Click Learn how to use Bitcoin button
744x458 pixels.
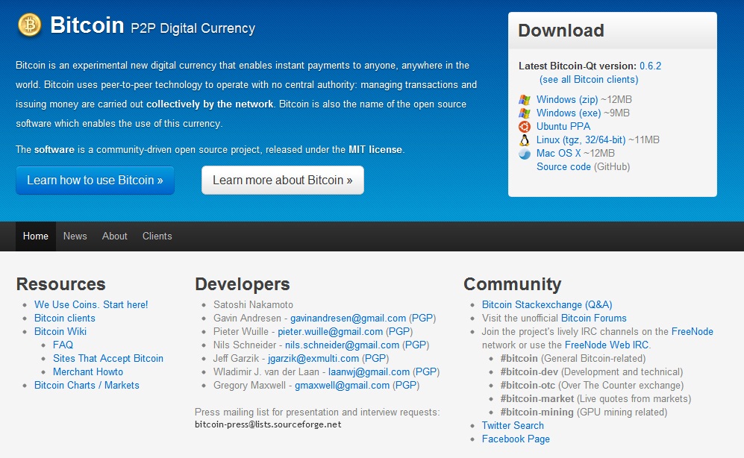click(95, 181)
